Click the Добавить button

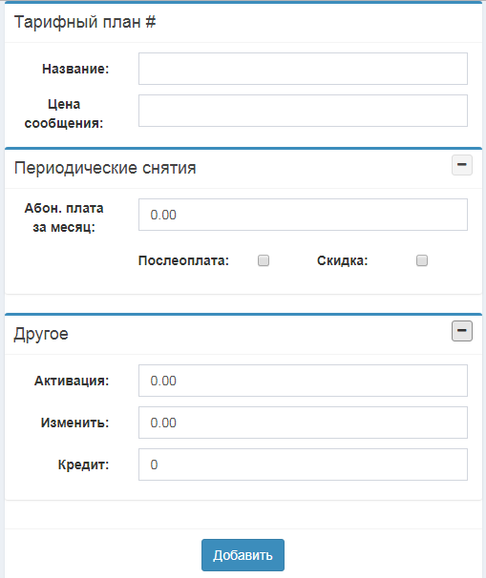(x=243, y=555)
